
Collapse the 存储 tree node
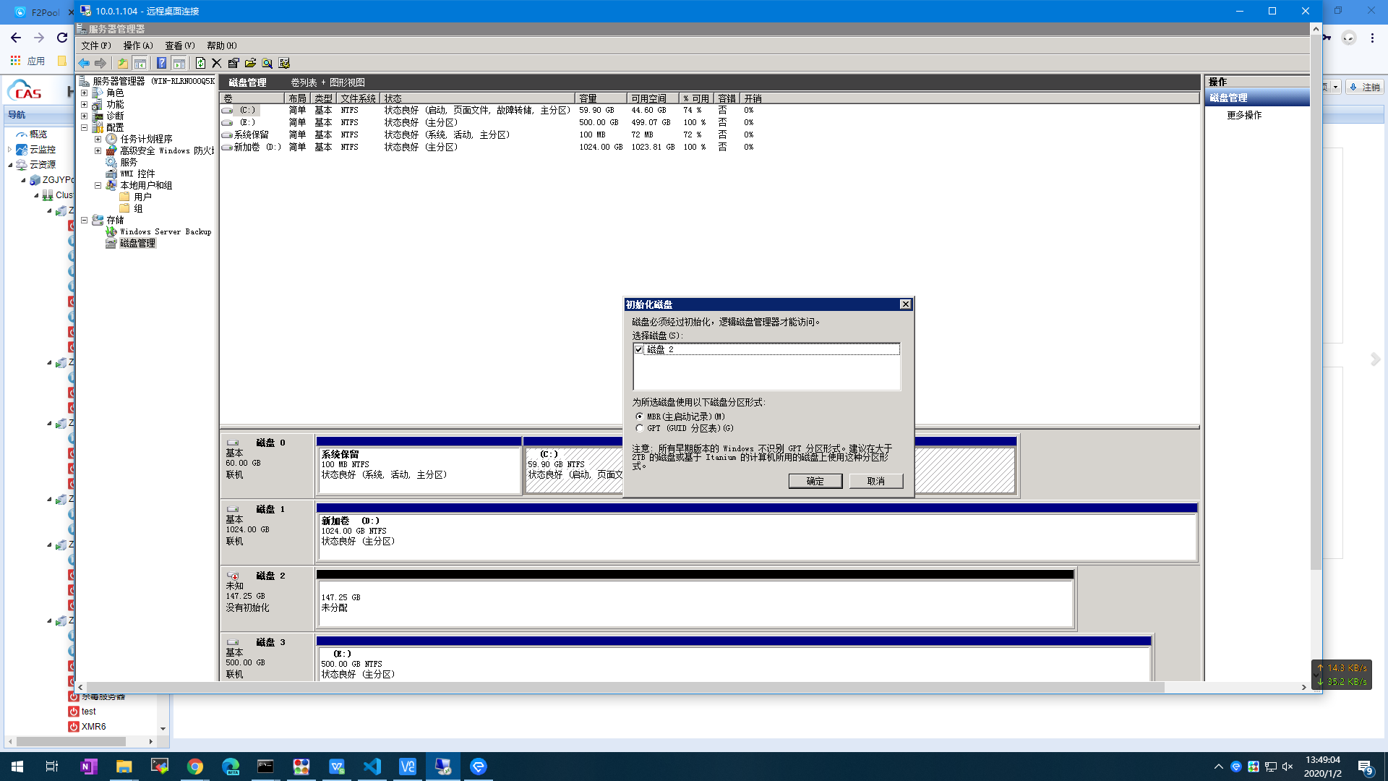pos(85,221)
